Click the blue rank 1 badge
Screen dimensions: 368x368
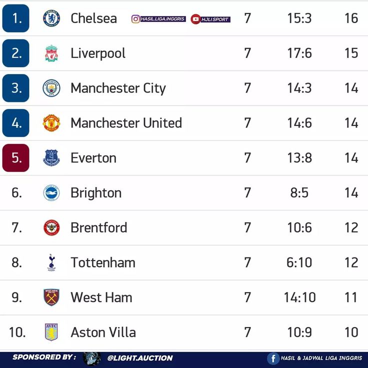point(15,18)
